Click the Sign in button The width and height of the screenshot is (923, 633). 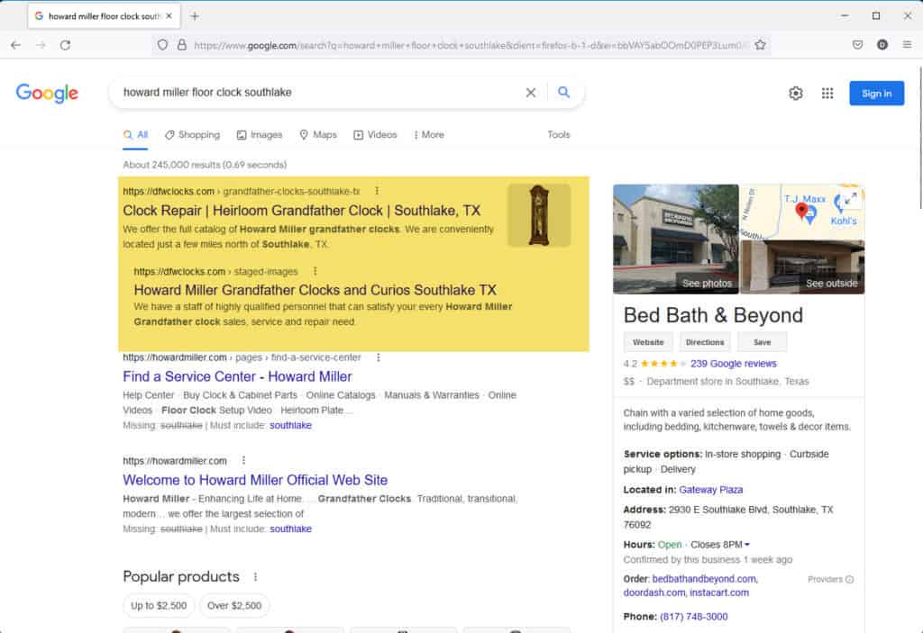click(876, 94)
